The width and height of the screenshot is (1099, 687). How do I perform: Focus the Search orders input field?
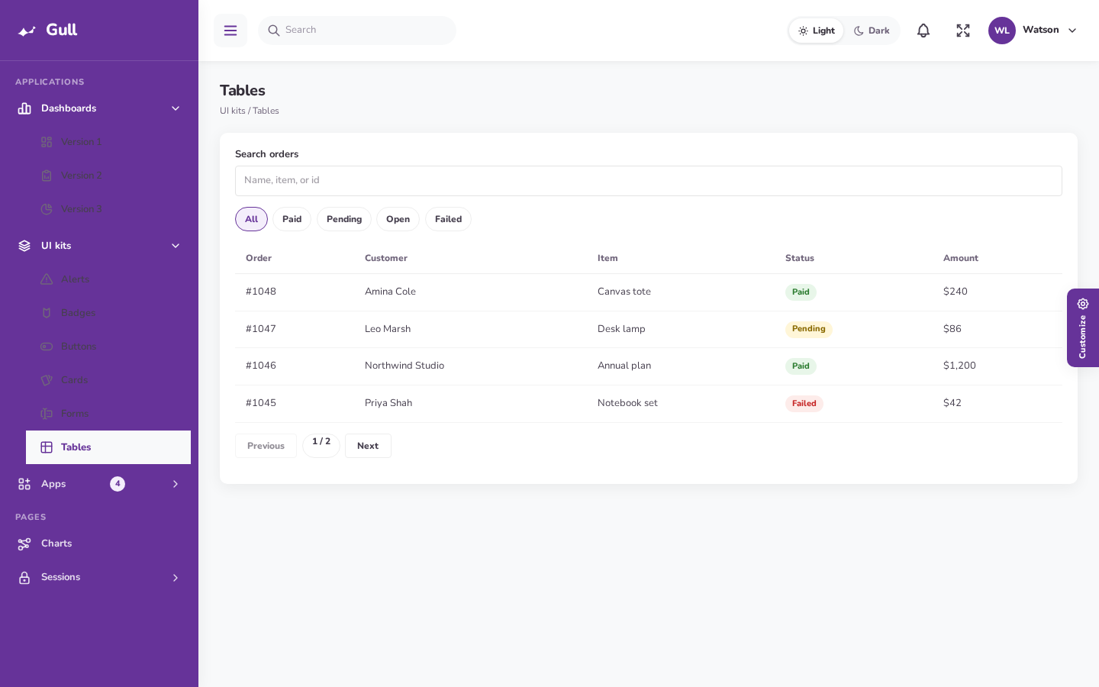[x=649, y=181]
